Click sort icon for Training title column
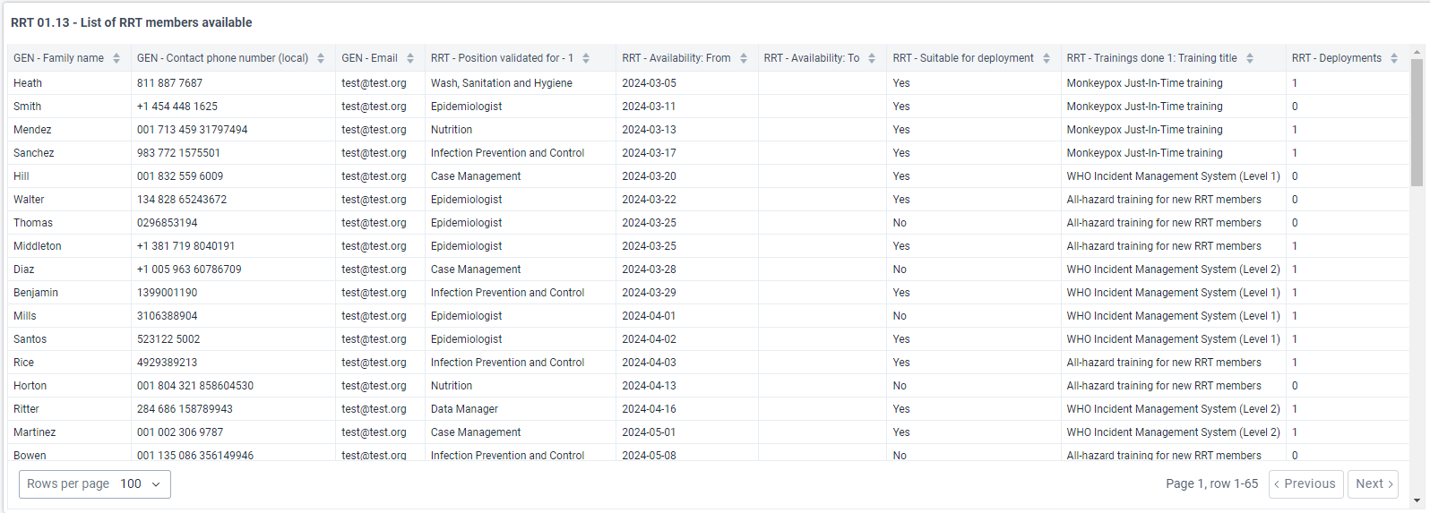This screenshot has width=1430, height=513. pos(1250,58)
